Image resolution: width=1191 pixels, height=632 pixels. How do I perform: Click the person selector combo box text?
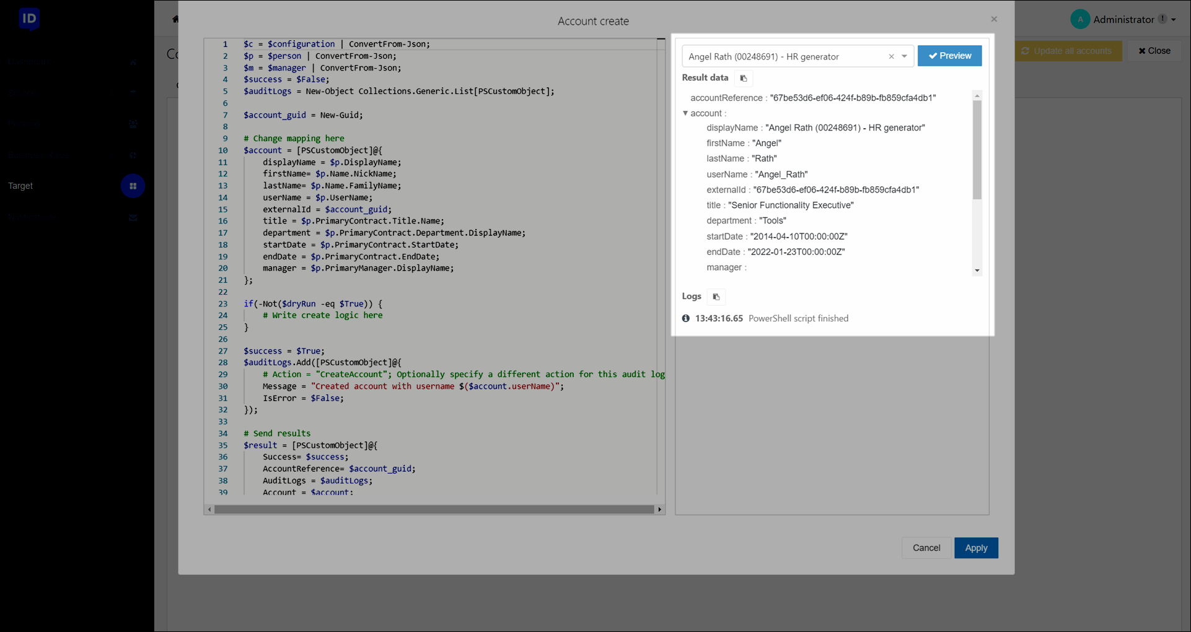(763, 56)
